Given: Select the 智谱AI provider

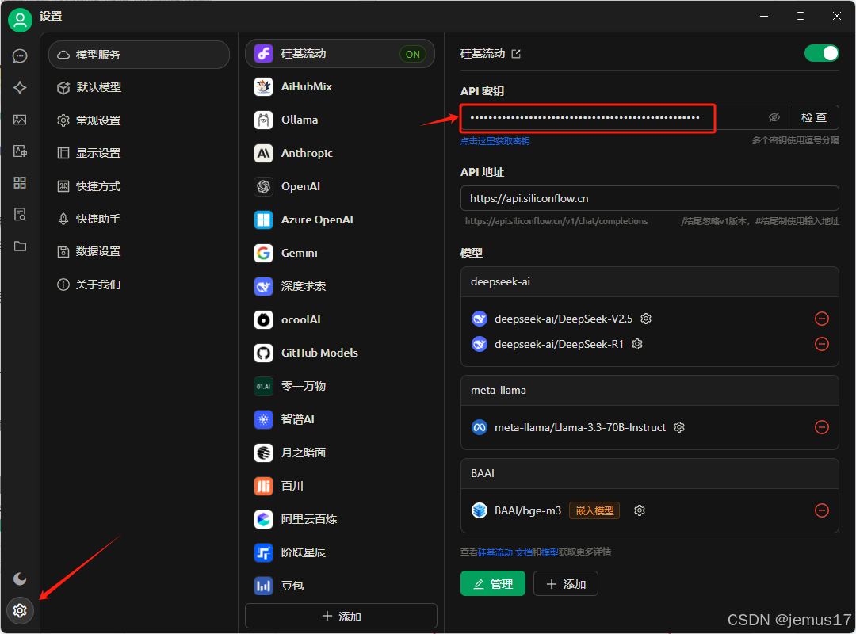Looking at the screenshot, I should point(340,419).
